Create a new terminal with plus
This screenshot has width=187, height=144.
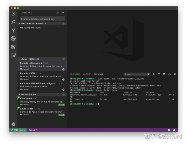pyautogui.click(x=154, y=74)
